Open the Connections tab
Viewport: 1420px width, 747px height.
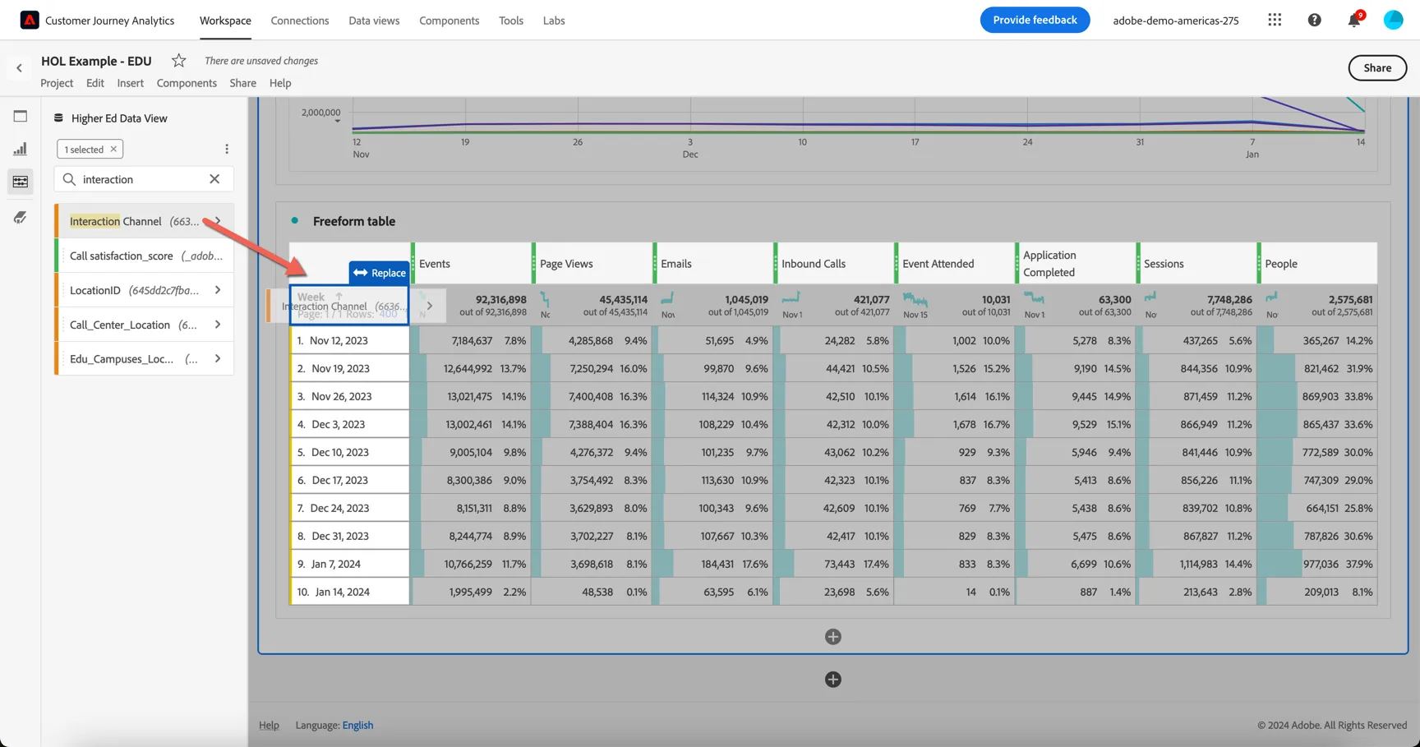pyautogui.click(x=300, y=21)
